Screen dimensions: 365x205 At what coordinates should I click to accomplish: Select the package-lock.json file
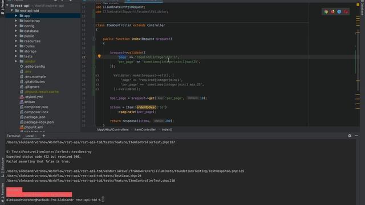[x=39, y=122]
